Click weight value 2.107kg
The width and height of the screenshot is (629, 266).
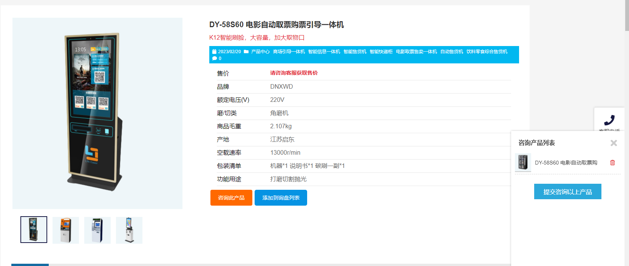281,126
